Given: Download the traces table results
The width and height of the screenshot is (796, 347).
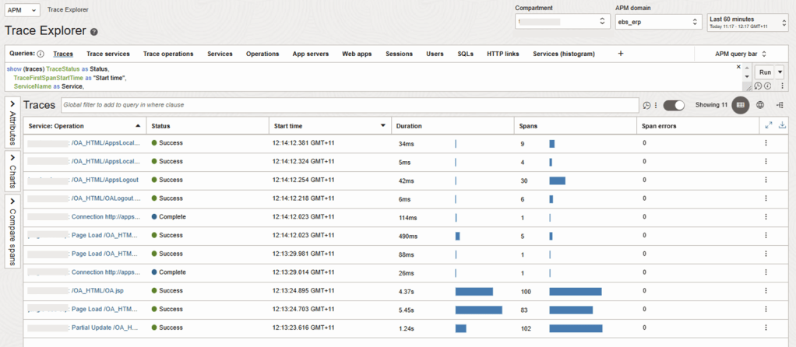Looking at the screenshot, I should pos(782,125).
